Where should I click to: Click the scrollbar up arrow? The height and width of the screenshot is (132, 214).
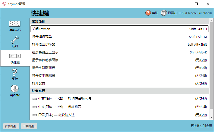pos(211,20)
